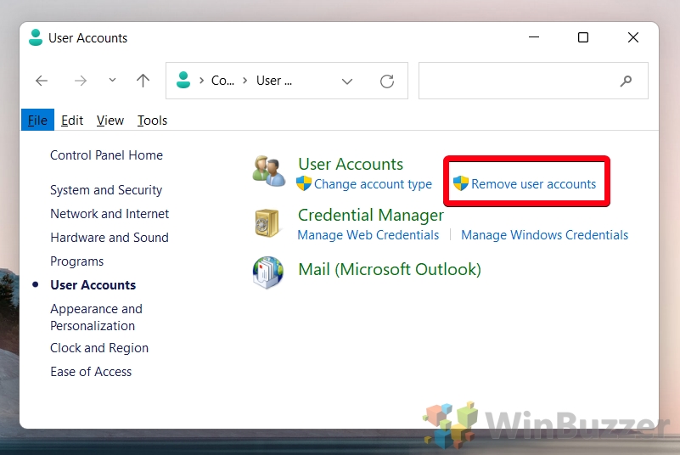Image resolution: width=680 pixels, height=455 pixels.
Task: Click the Credential Manager safe icon
Action: coord(267,223)
